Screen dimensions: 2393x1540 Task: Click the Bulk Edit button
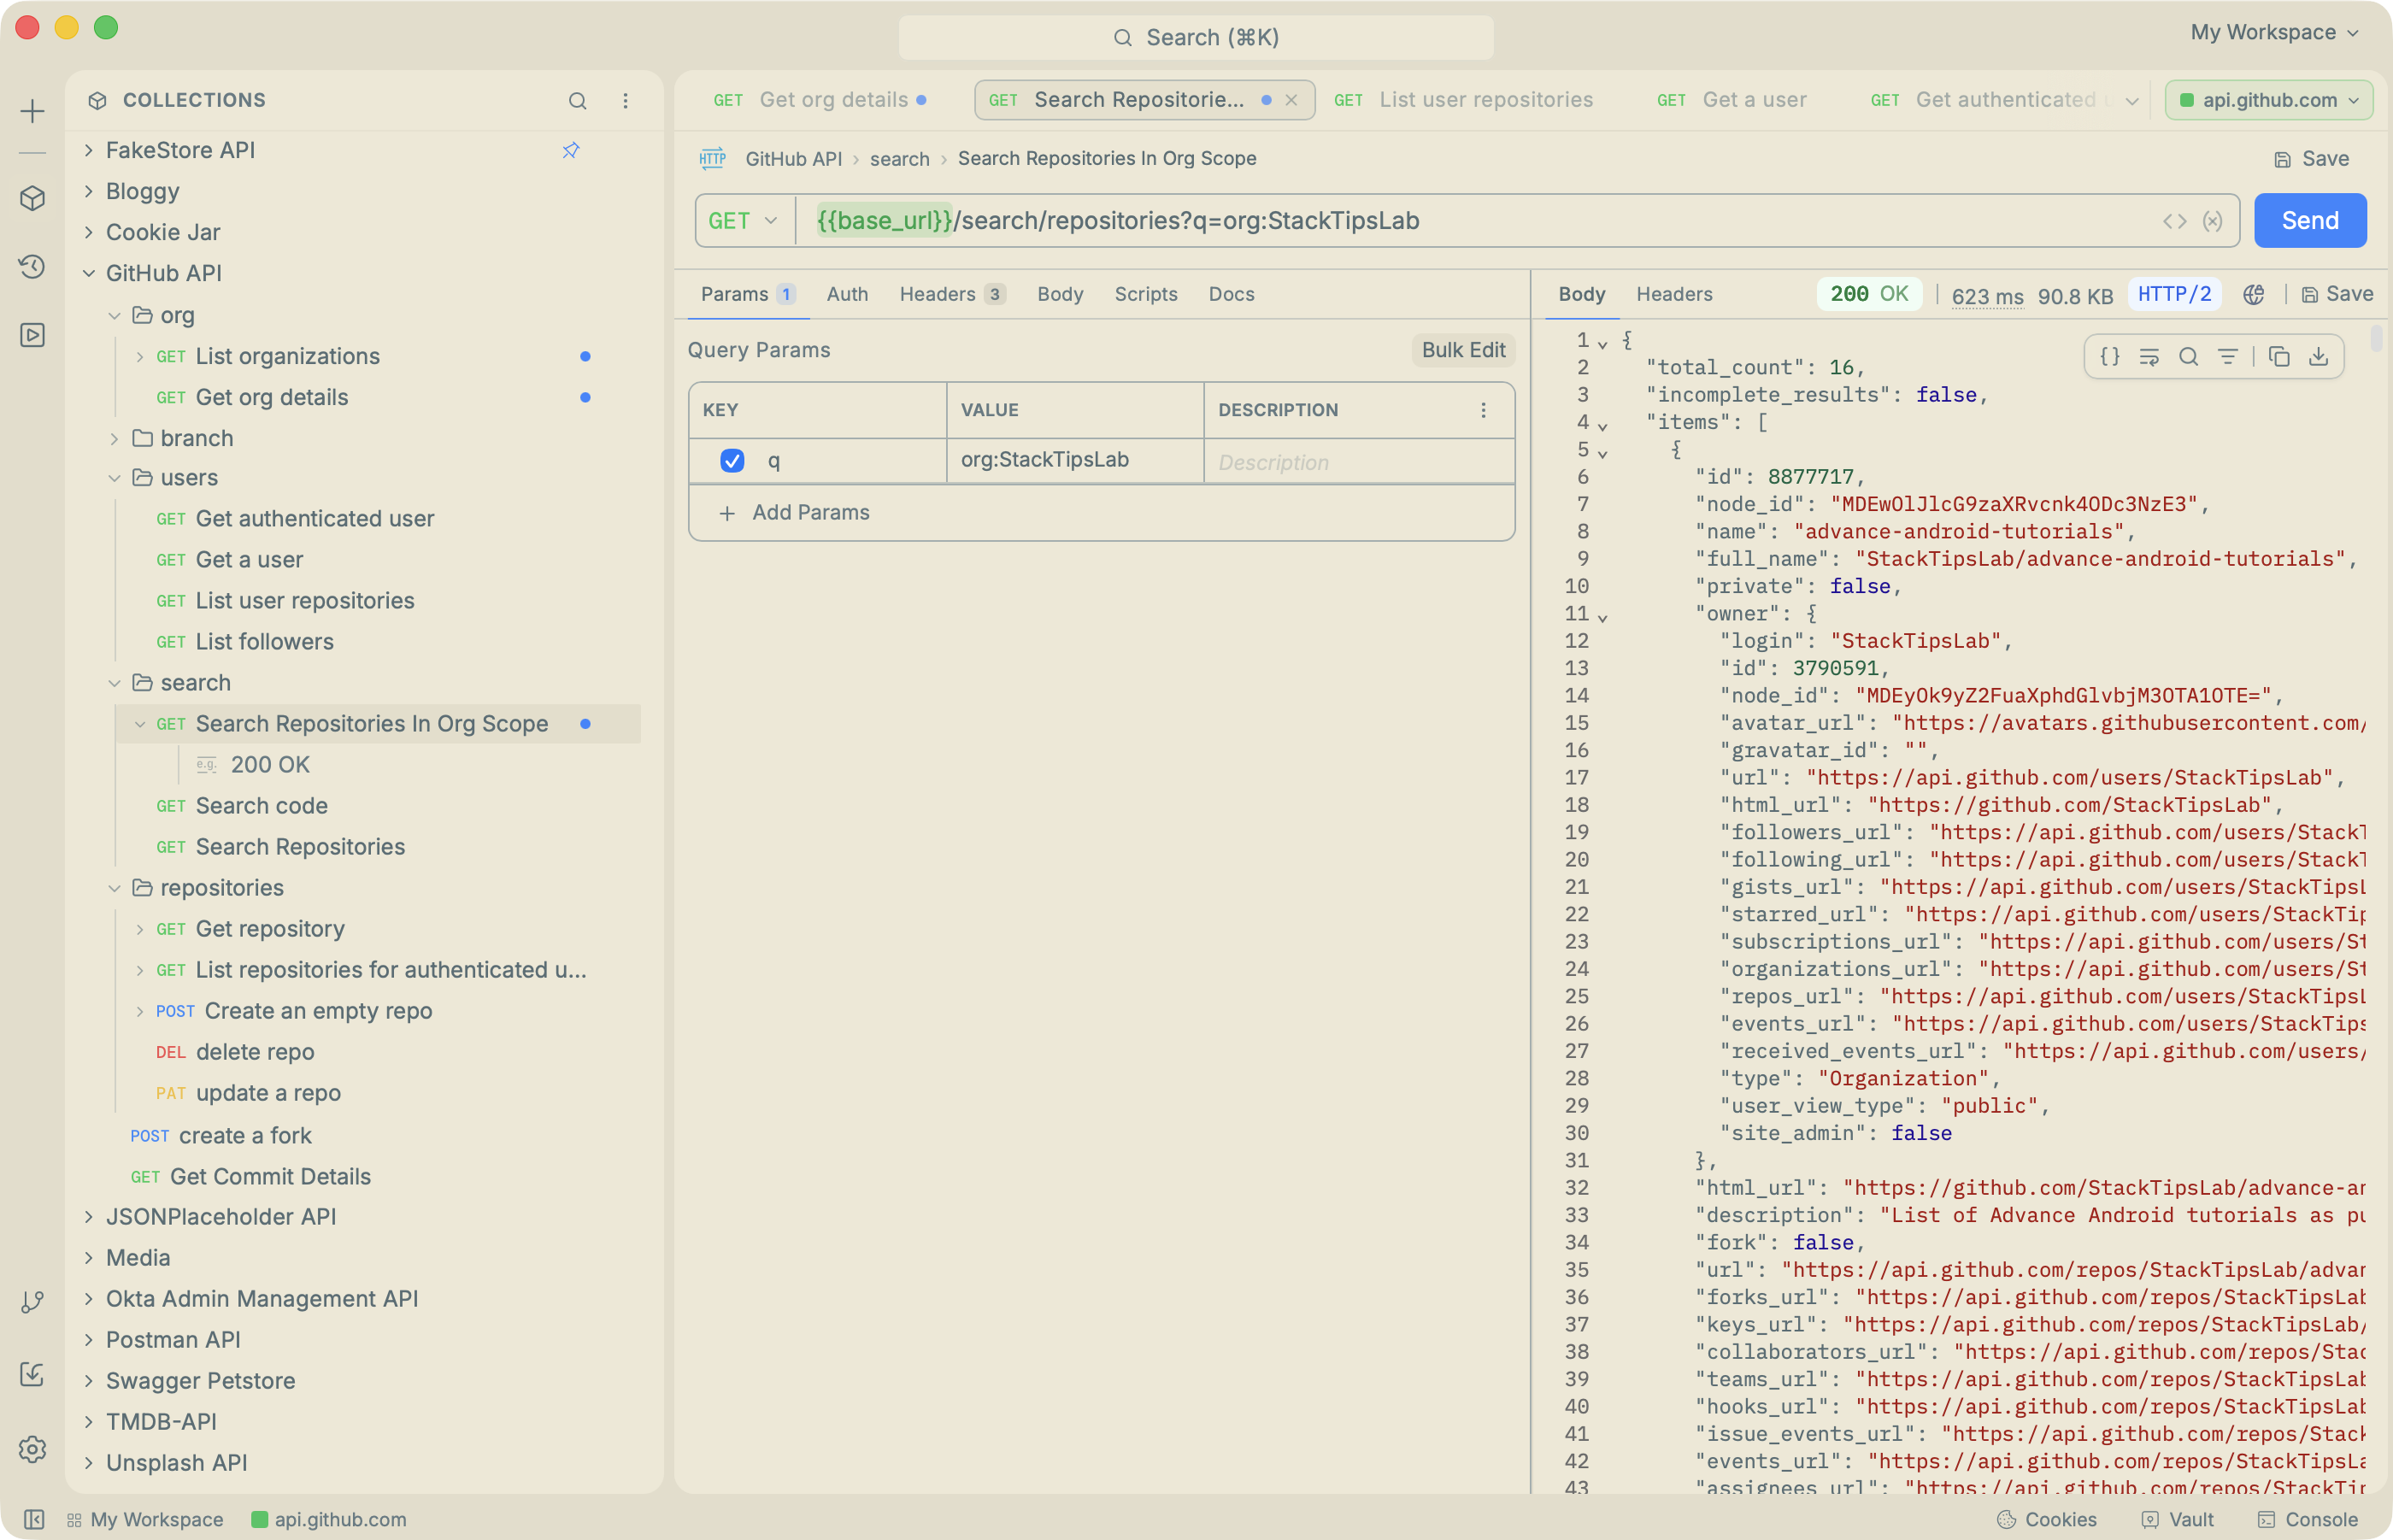(x=1463, y=350)
